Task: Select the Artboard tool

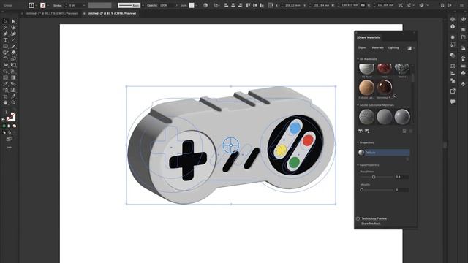Action: point(5,96)
